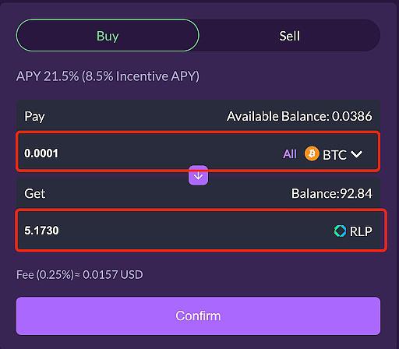Click the Pay section label
This screenshot has width=399, height=349.
[34, 116]
